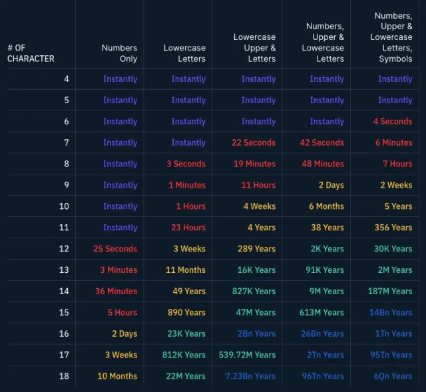Select the '7 Hours' cell in row 8
The height and width of the screenshot is (392, 426).
coord(397,164)
